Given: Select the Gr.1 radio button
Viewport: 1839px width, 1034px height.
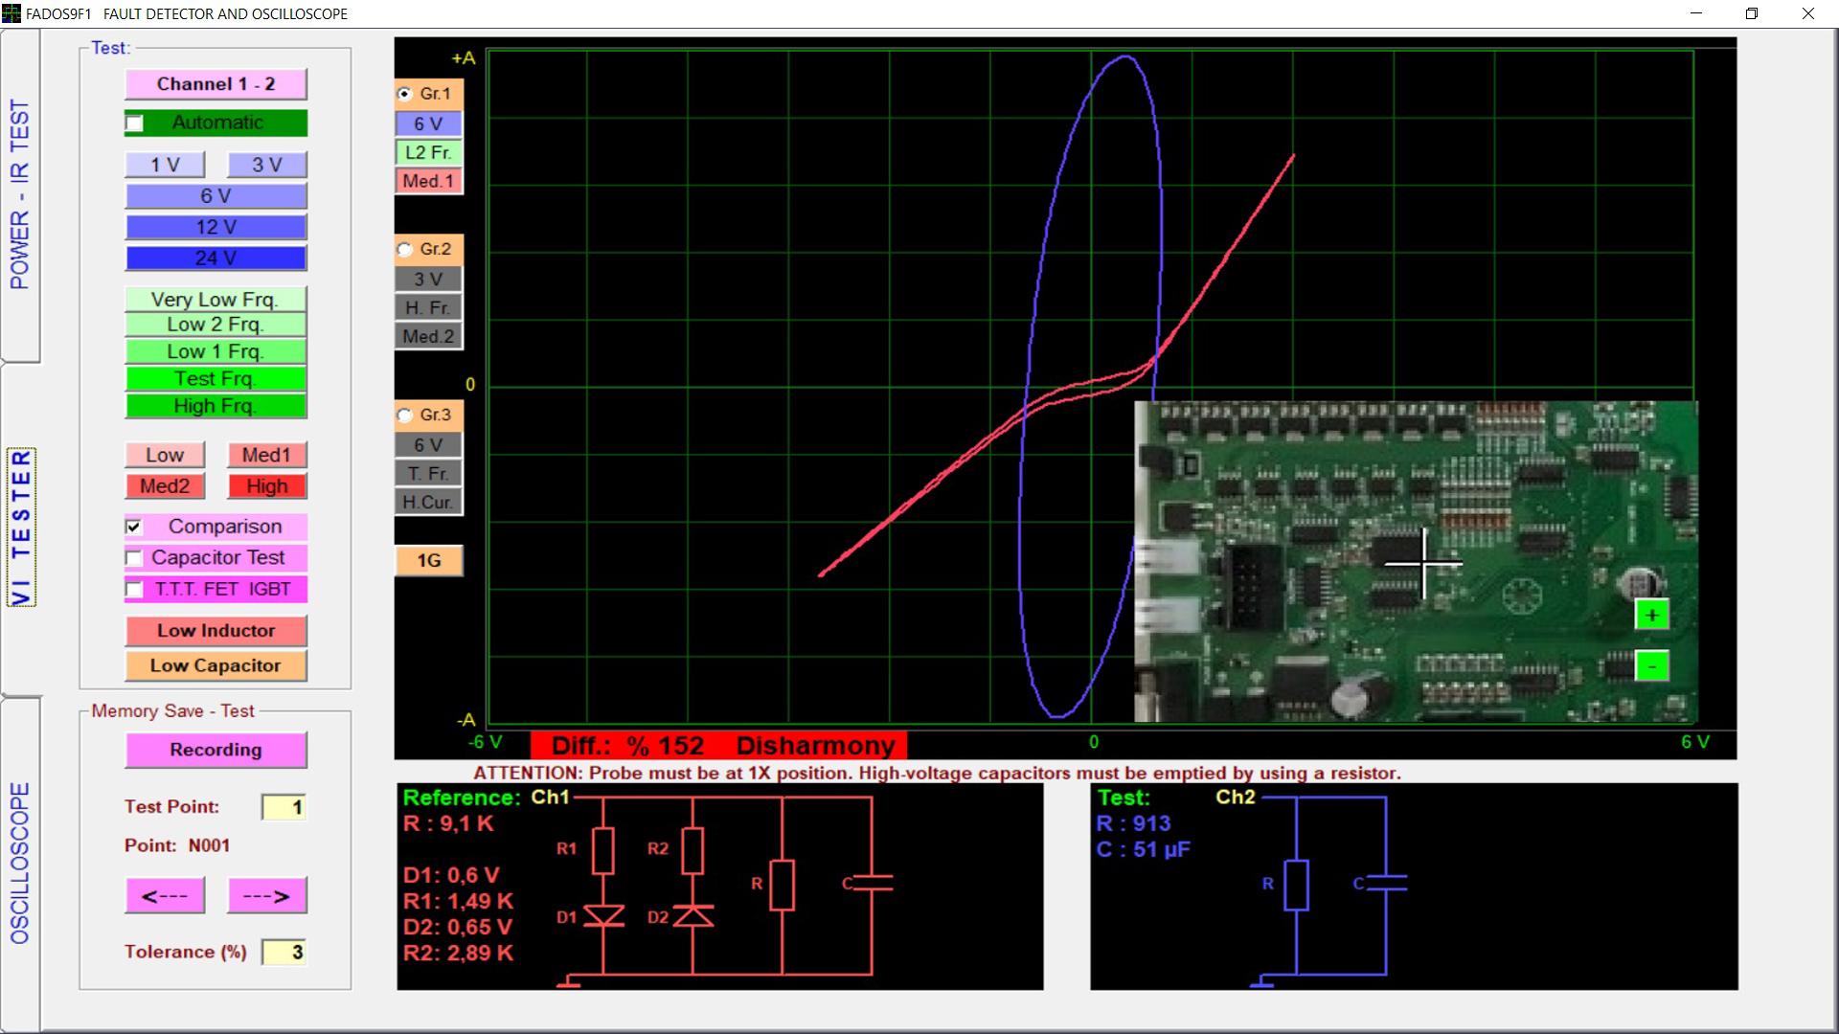Looking at the screenshot, I should [x=405, y=94].
